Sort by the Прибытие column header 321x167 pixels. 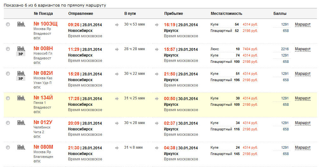173,14
